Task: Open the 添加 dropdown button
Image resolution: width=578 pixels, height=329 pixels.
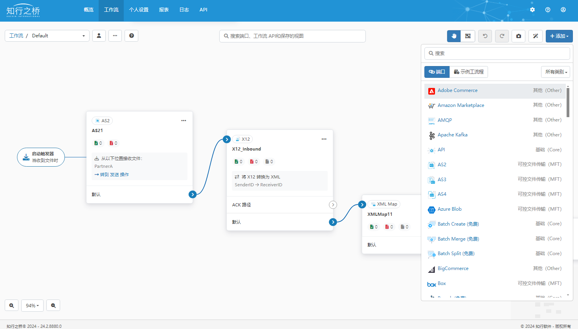Action: point(559,36)
